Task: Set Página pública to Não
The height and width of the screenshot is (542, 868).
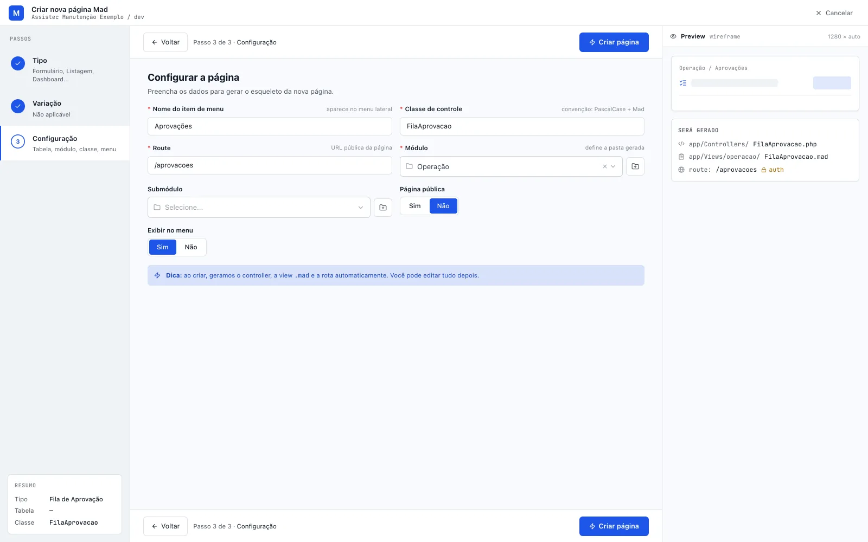Action: click(443, 206)
